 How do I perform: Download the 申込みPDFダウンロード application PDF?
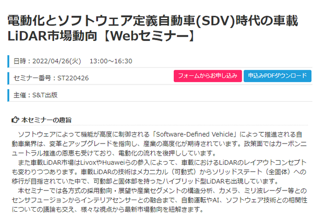point(278,76)
